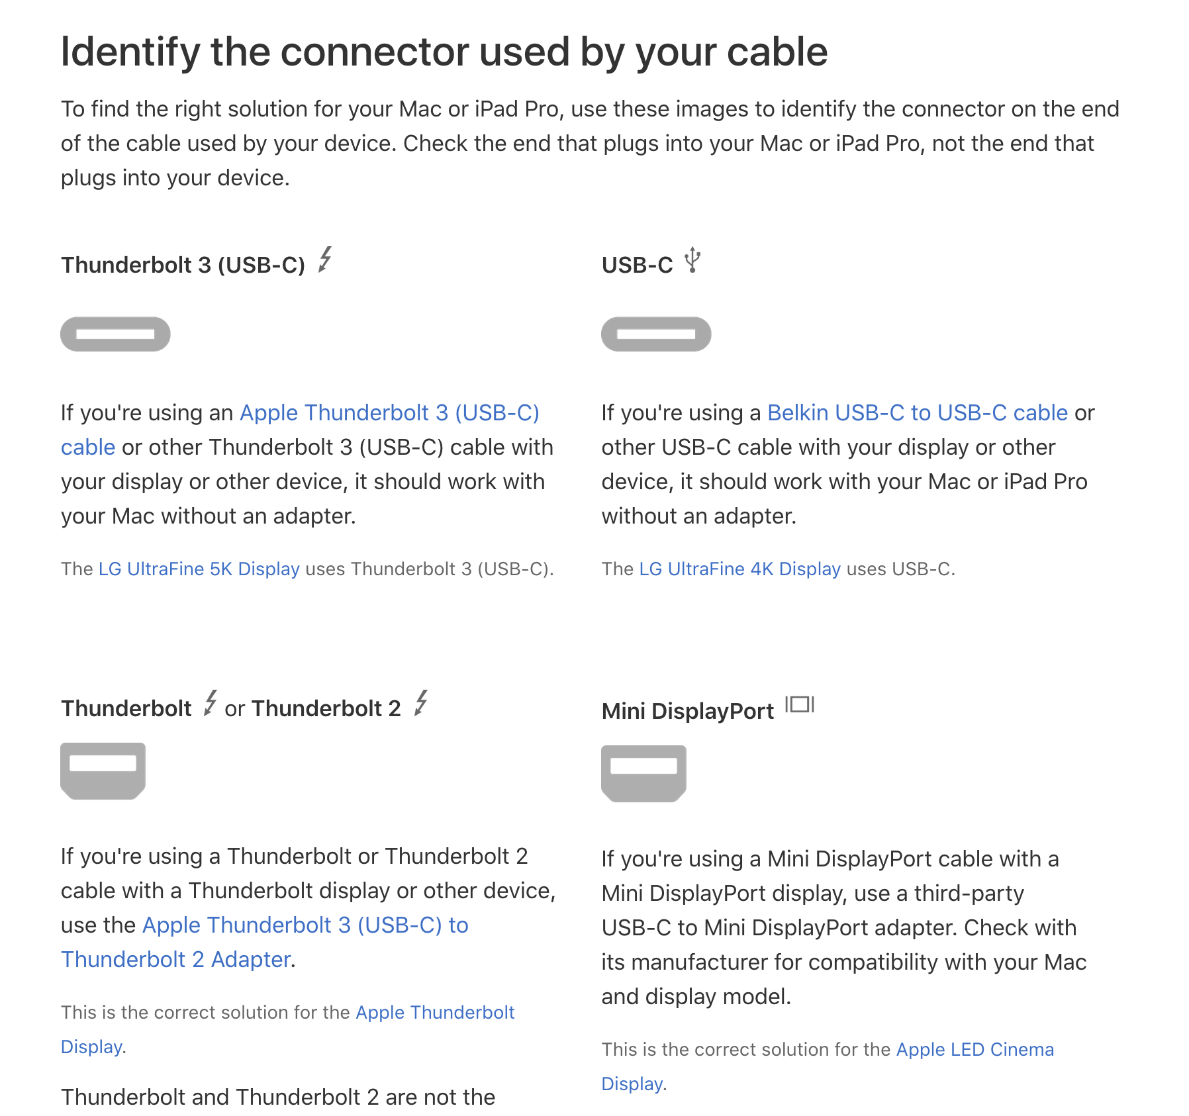Click the 'Identify the connector used by your cable' heading
This screenshot has height=1116, width=1189.
[x=444, y=52]
